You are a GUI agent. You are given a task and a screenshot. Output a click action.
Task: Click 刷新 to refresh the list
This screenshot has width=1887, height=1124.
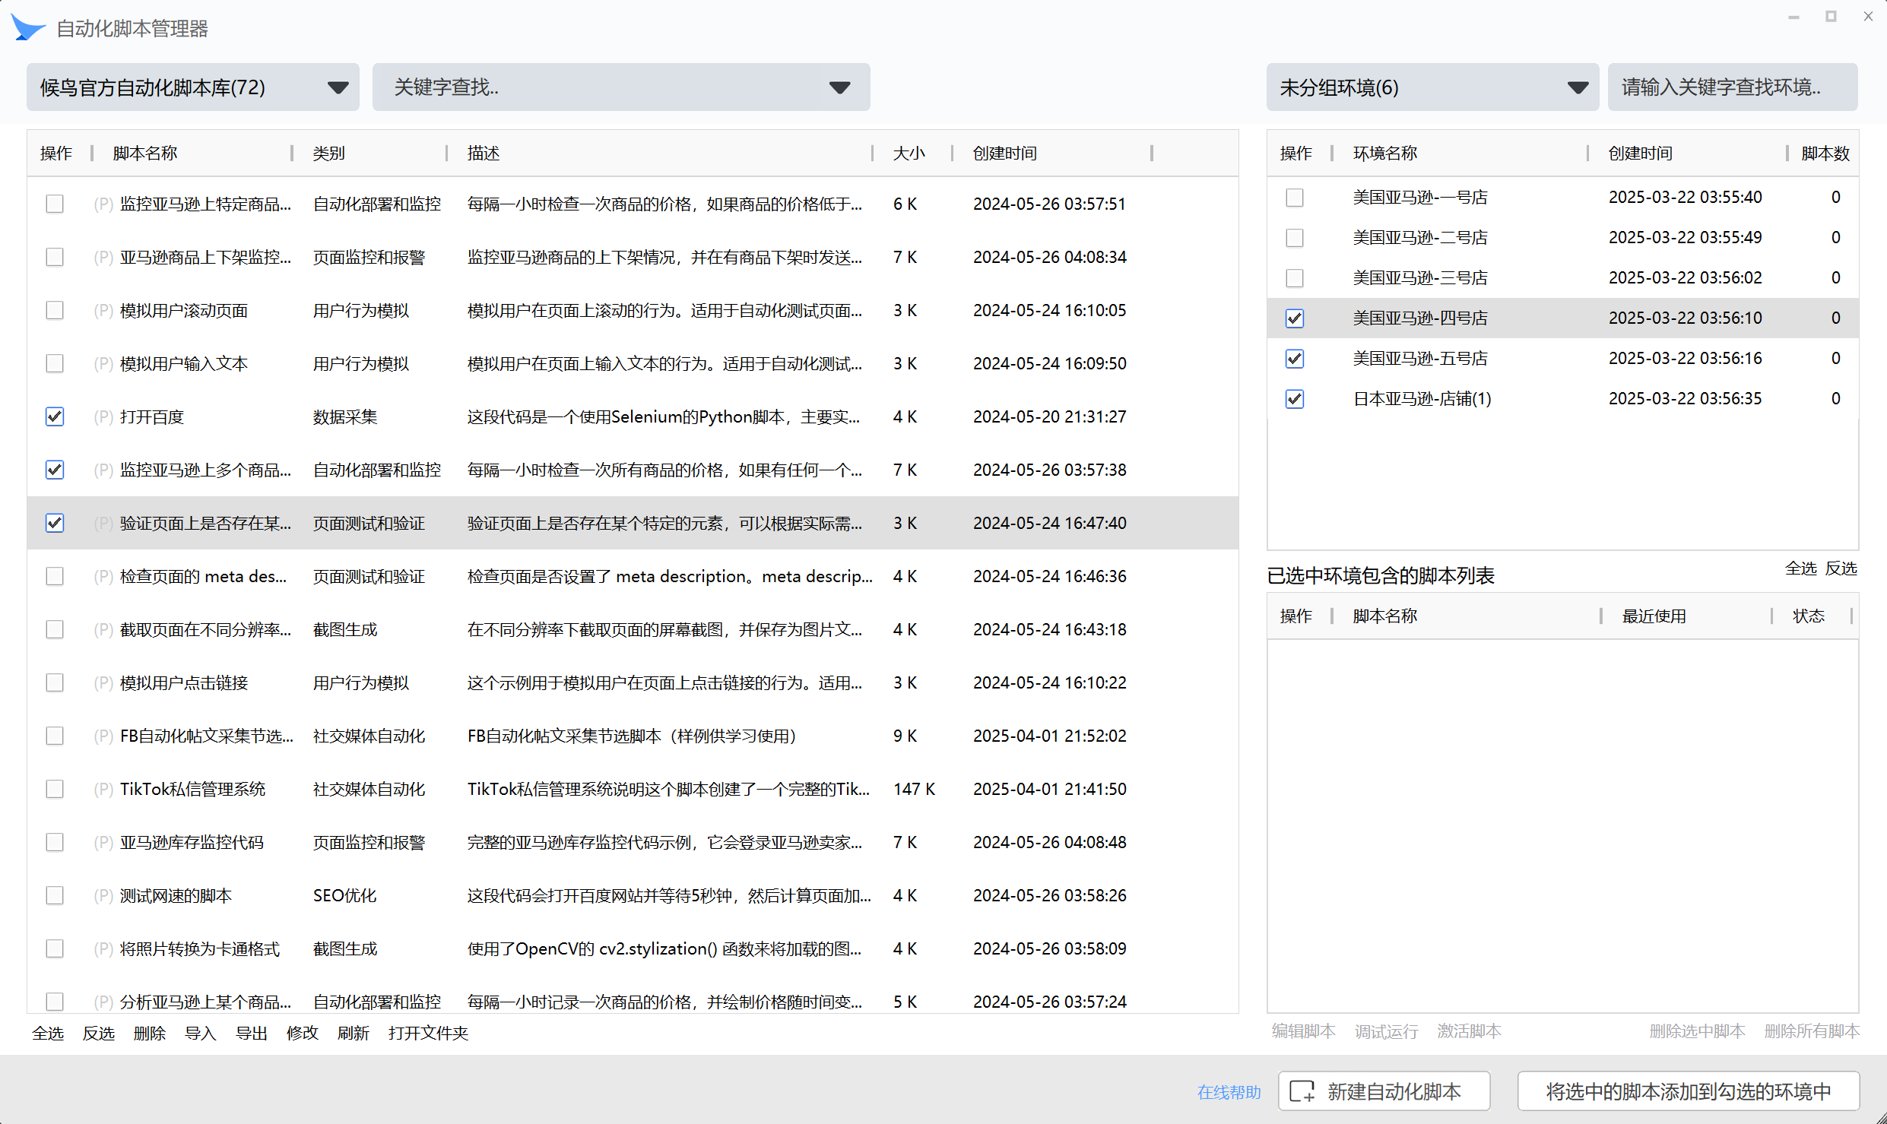point(354,1033)
